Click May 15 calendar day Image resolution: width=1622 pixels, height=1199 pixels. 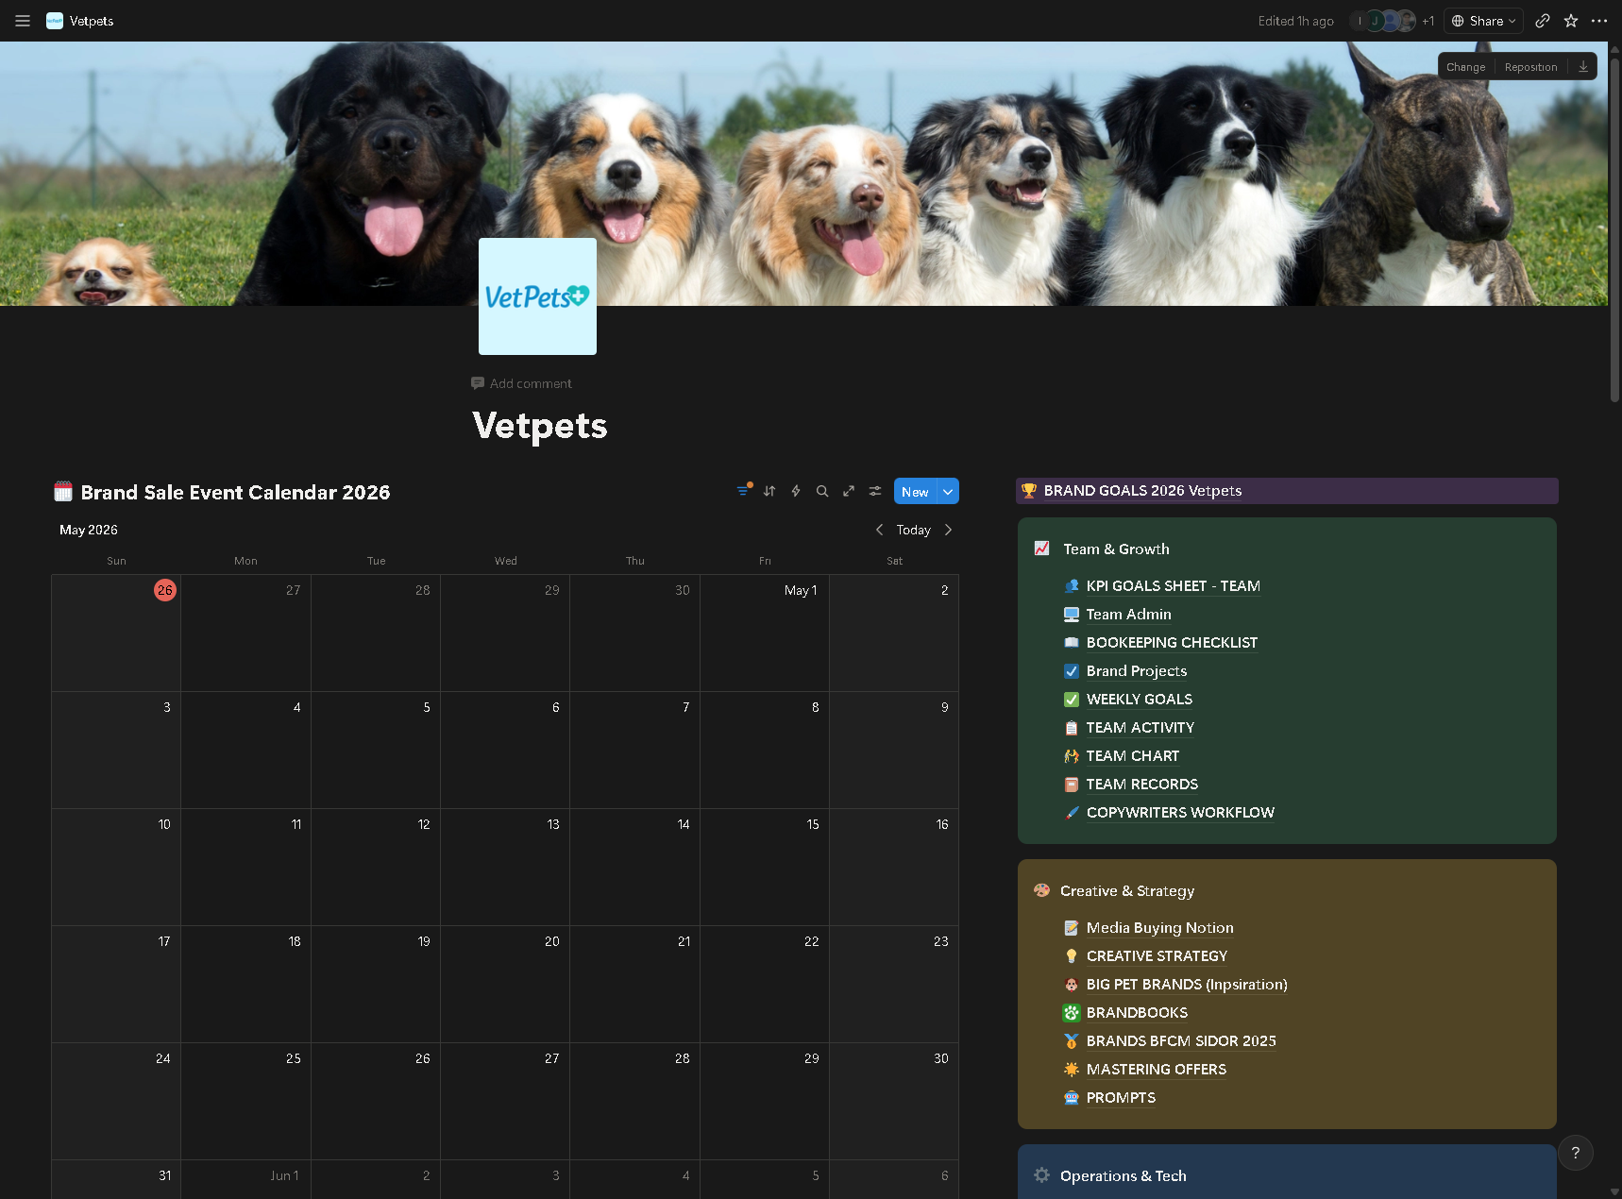coord(764,867)
